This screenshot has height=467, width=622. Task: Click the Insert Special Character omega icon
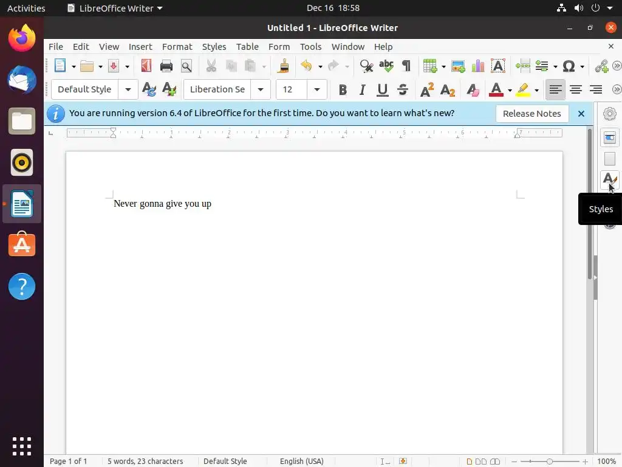click(x=569, y=66)
